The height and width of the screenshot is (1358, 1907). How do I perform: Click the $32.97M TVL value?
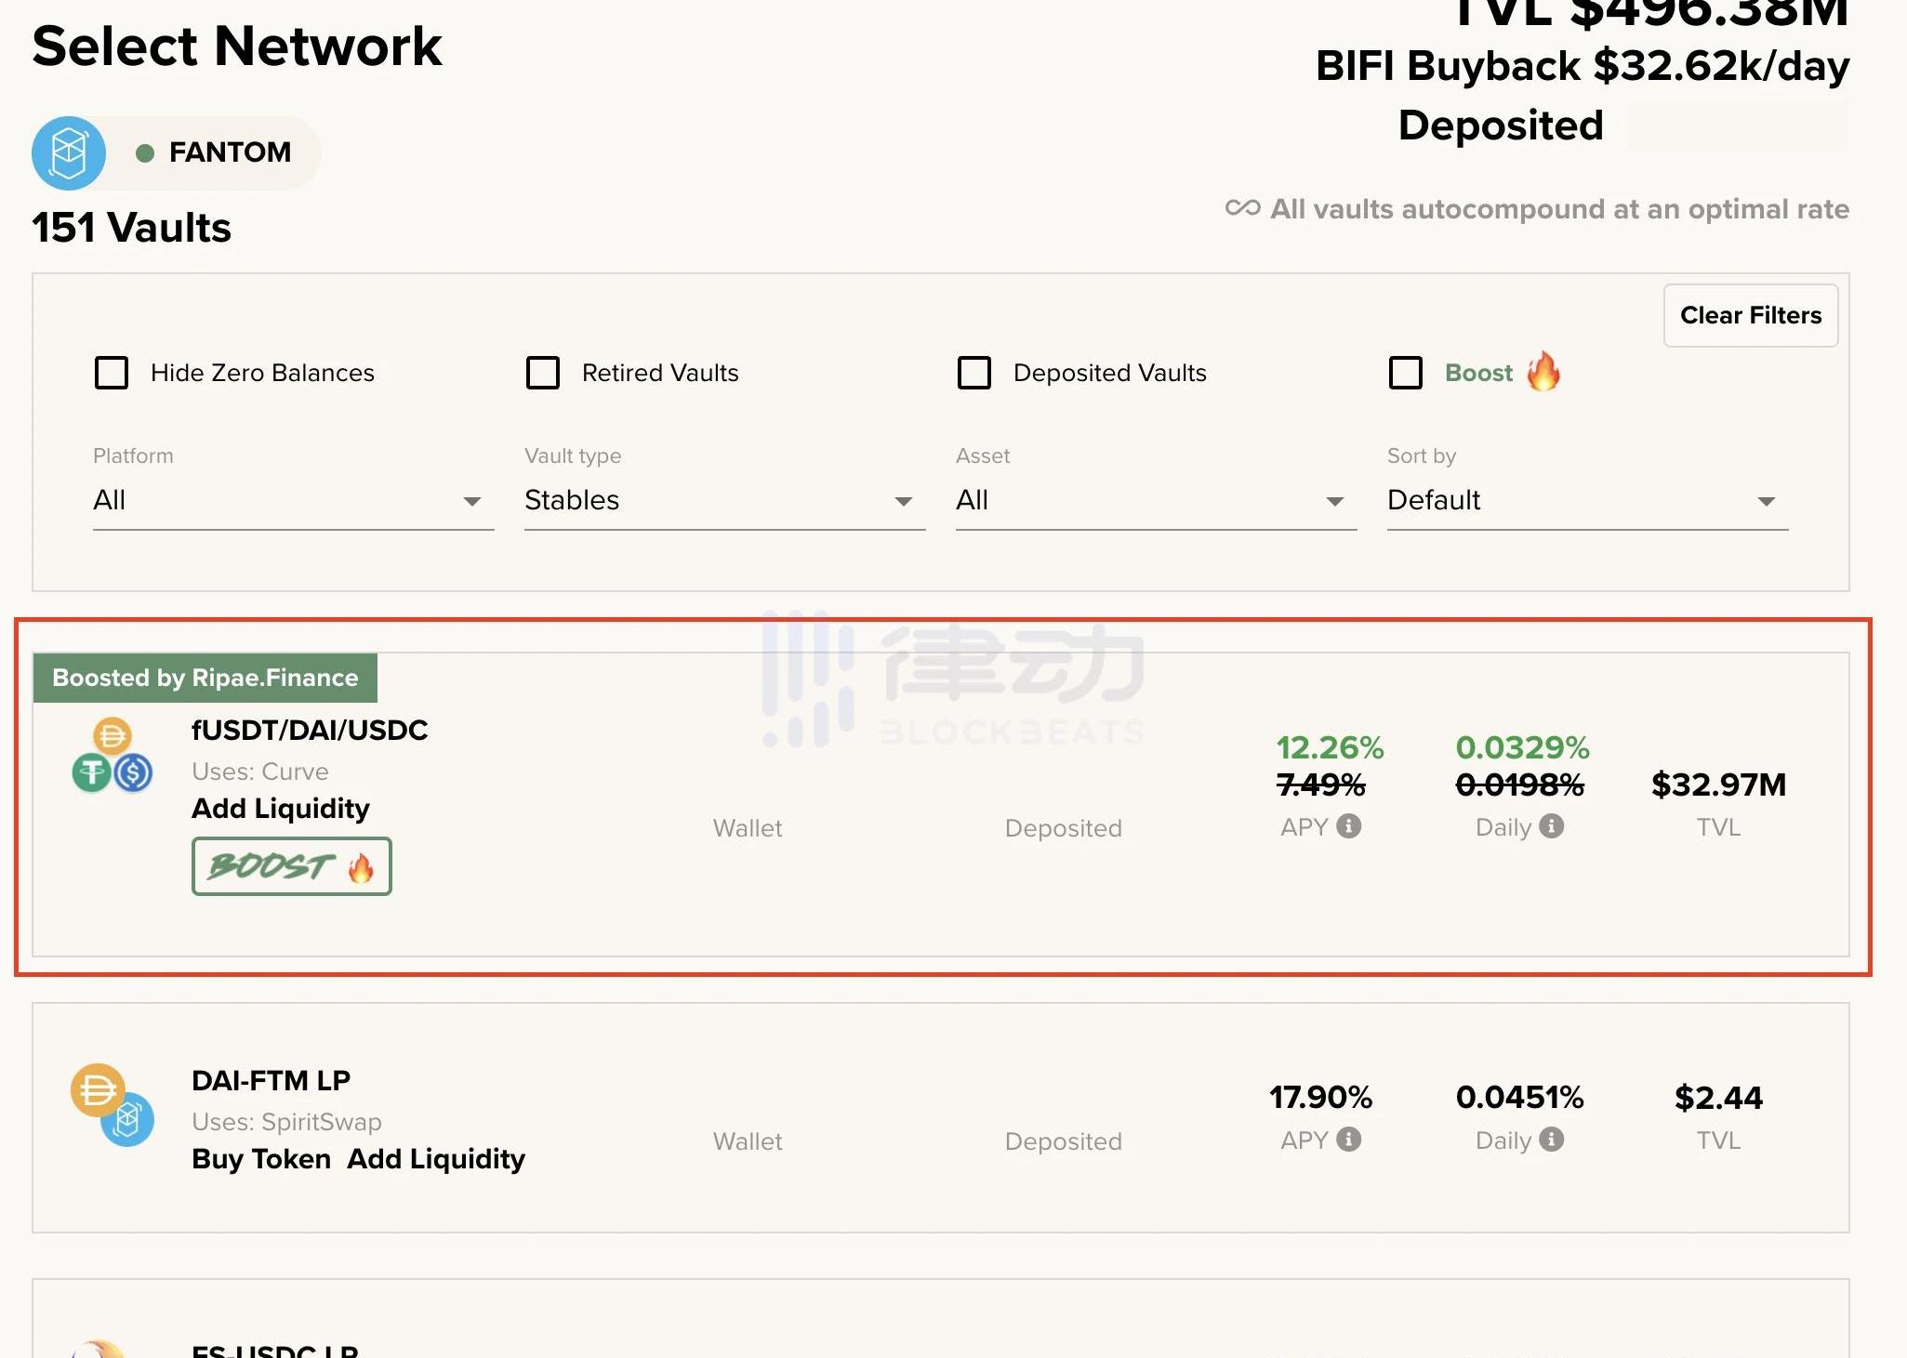tap(1718, 784)
